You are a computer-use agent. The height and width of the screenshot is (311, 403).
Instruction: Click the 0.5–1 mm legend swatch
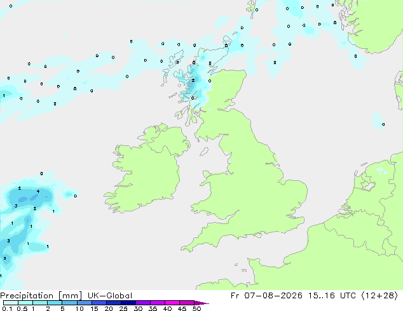pyautogui.click(x=25, y=303)
